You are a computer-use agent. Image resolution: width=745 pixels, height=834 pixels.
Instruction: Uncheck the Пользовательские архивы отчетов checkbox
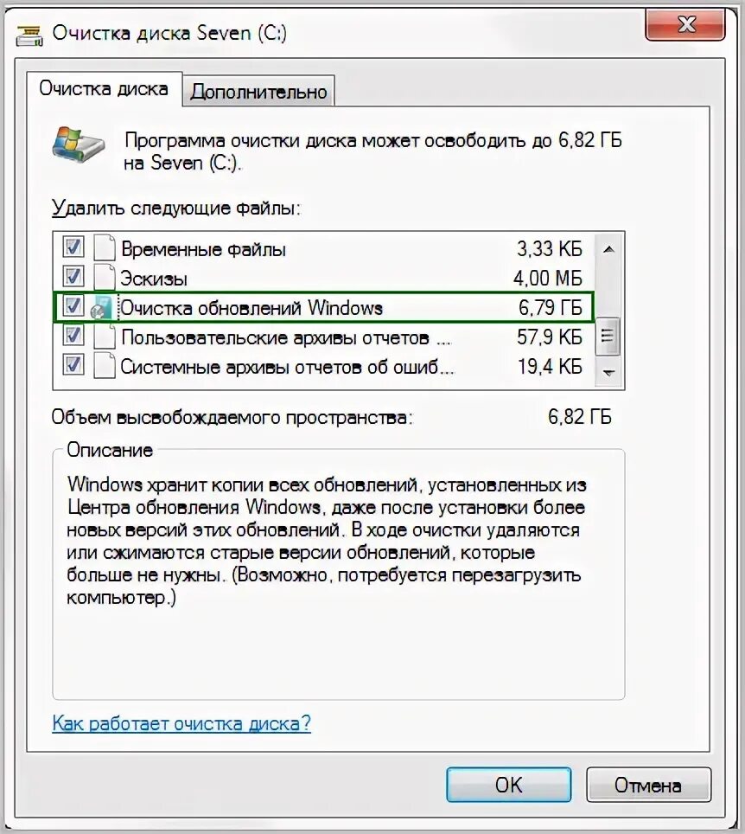73,336
